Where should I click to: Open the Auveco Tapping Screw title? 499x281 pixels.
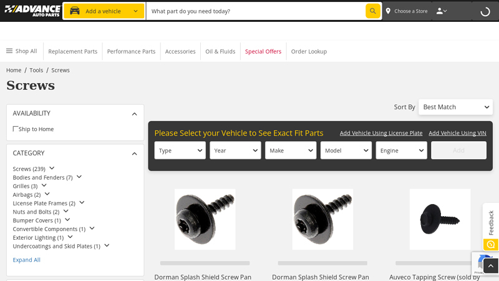(x=434, y=277)
